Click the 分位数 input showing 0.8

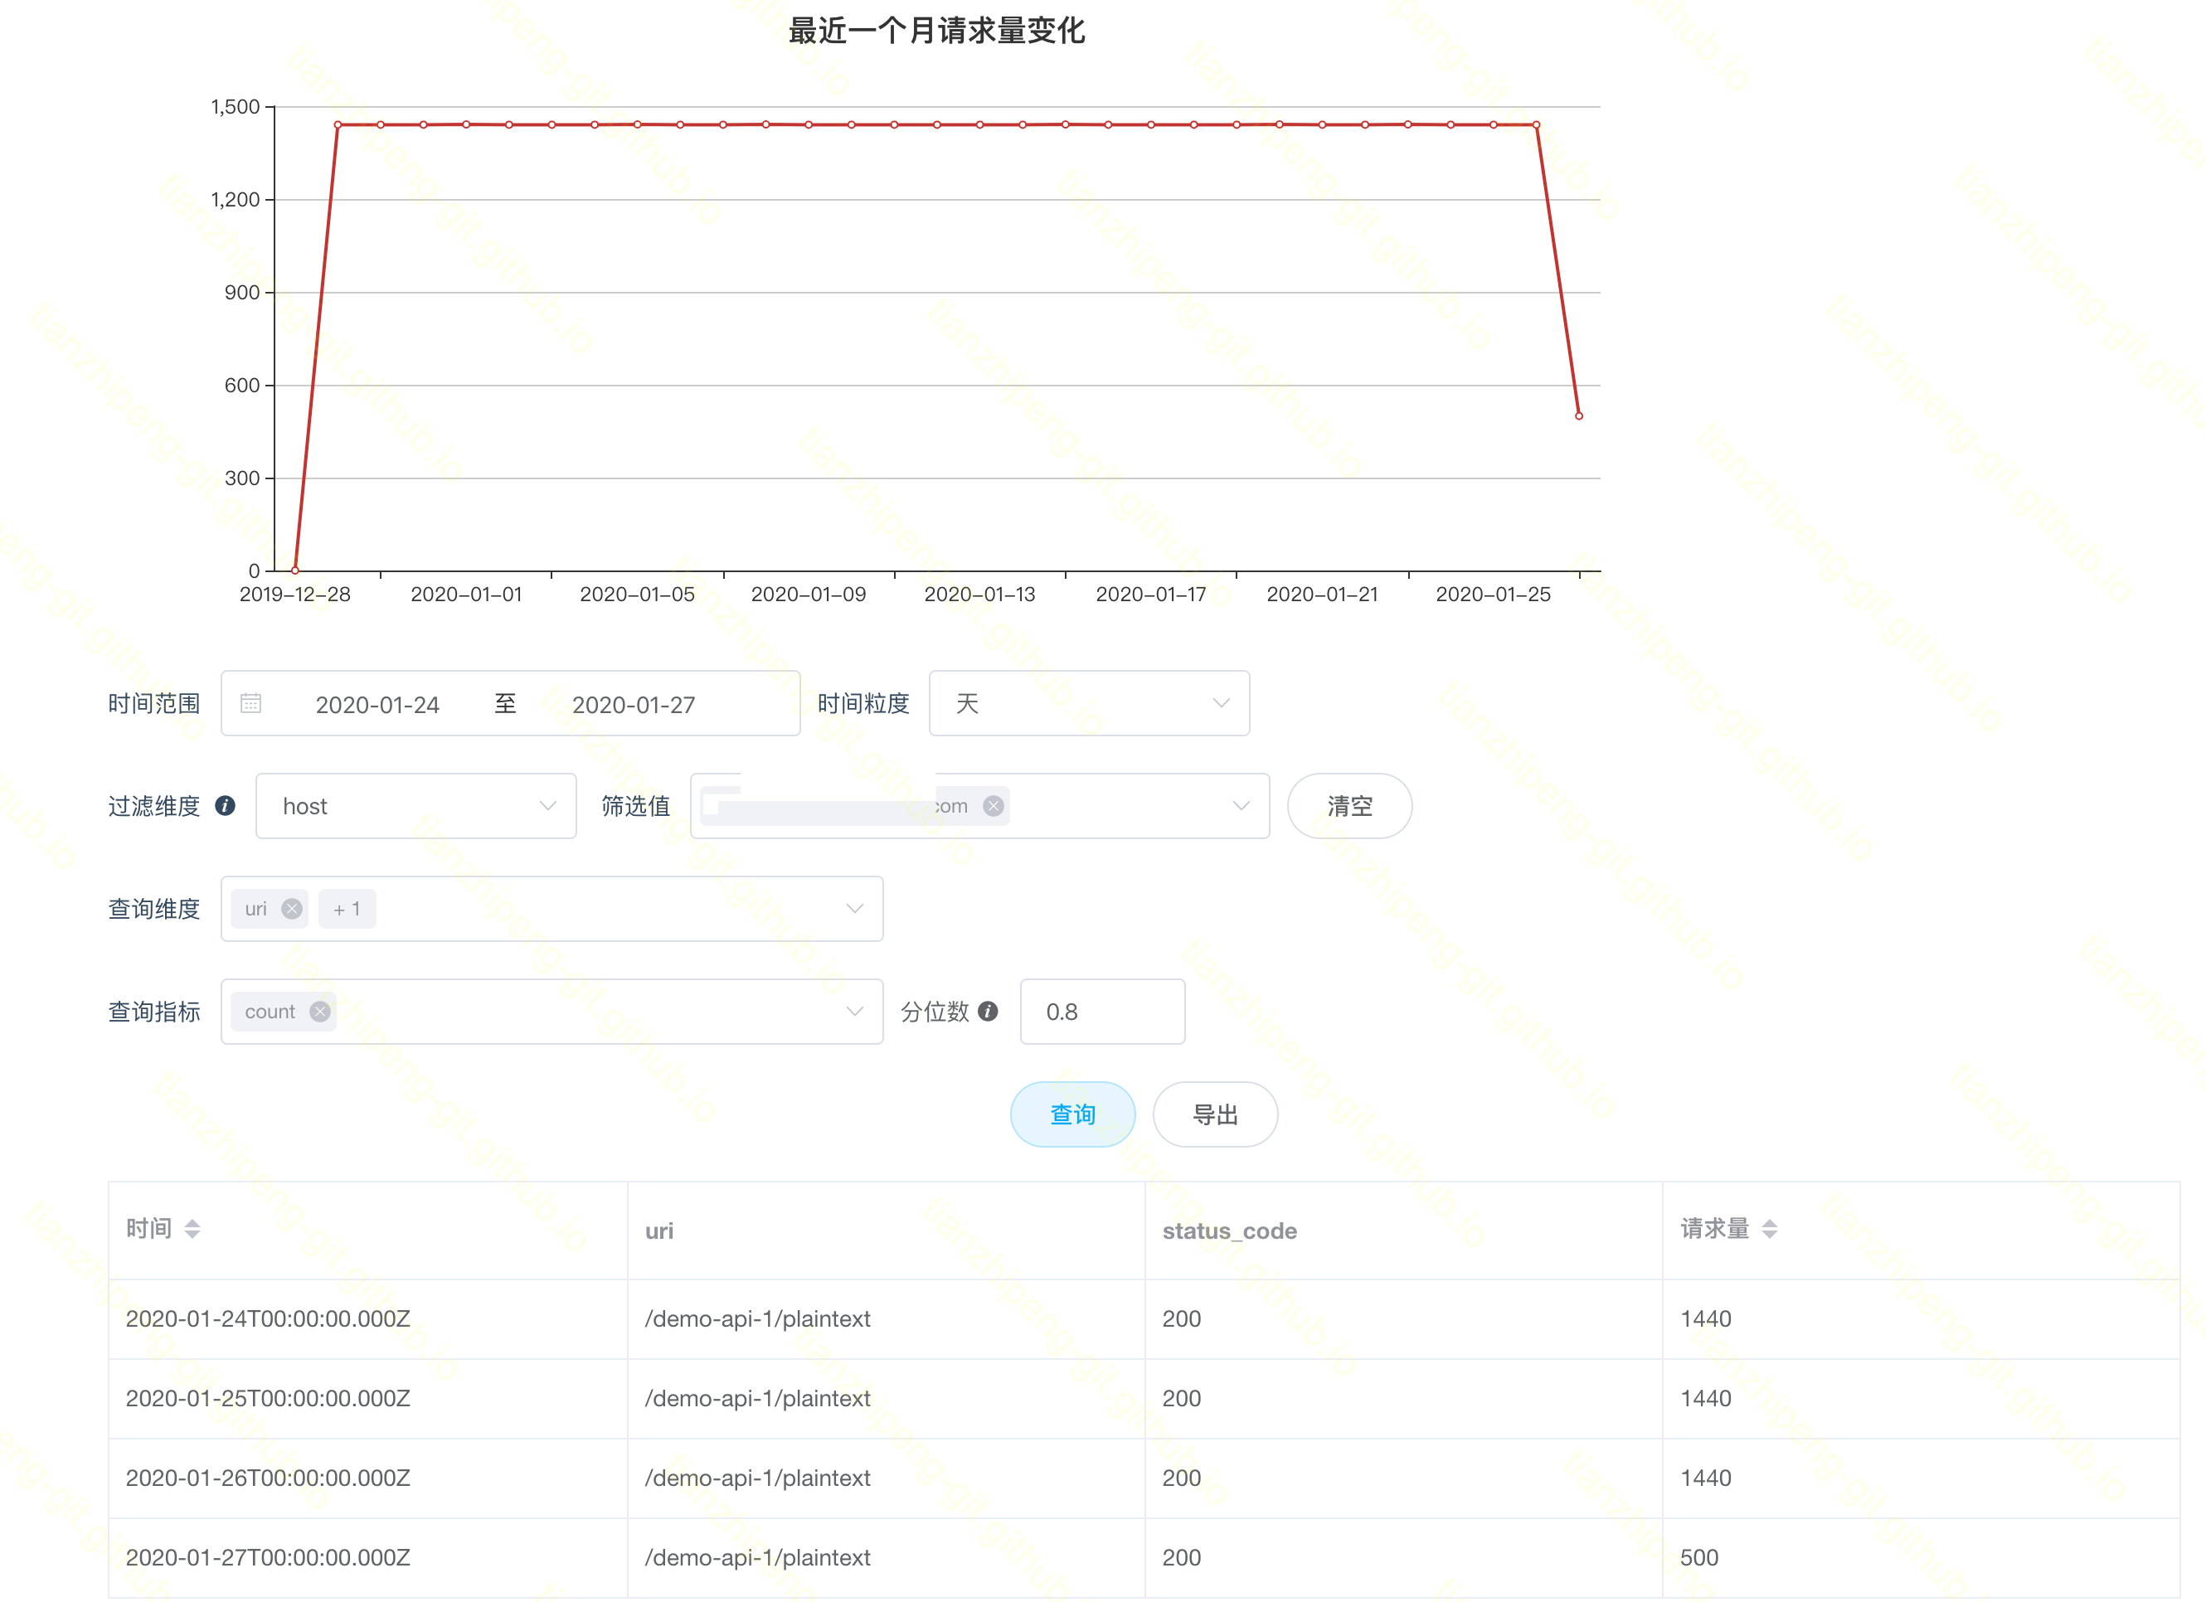coord(1101,1012)
